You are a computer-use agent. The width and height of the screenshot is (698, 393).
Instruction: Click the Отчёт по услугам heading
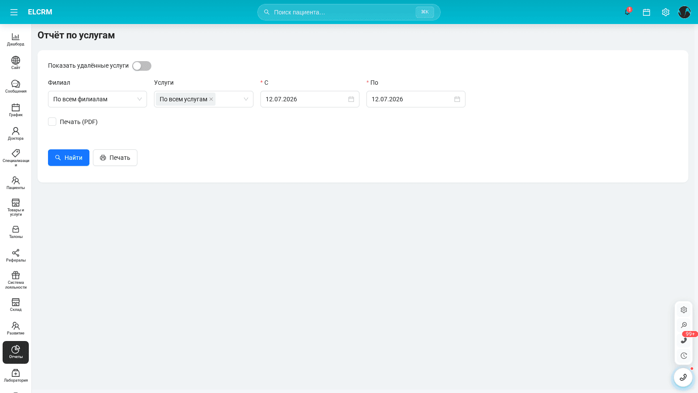76,35
